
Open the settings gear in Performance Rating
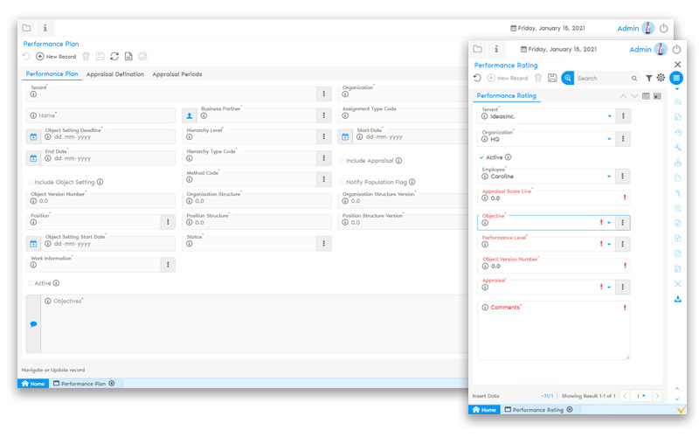(x=661, y=78)
